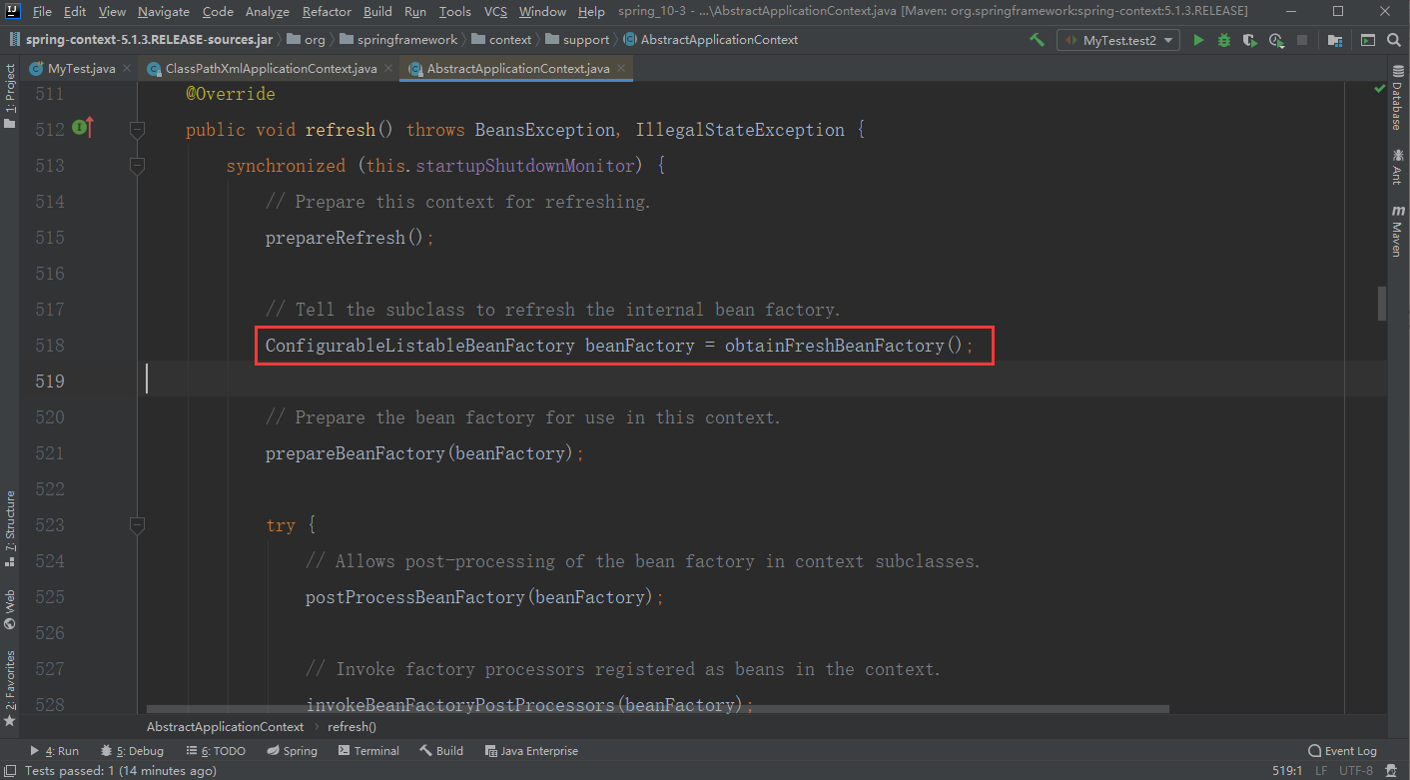Screen dimensions: 1410x780
Task: Click the editor horizontal scrollbar
Action: [x=659, y=710]
